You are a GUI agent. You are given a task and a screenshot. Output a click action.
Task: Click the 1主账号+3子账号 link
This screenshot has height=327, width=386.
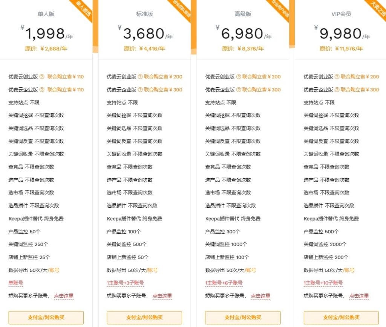point(125,283)
